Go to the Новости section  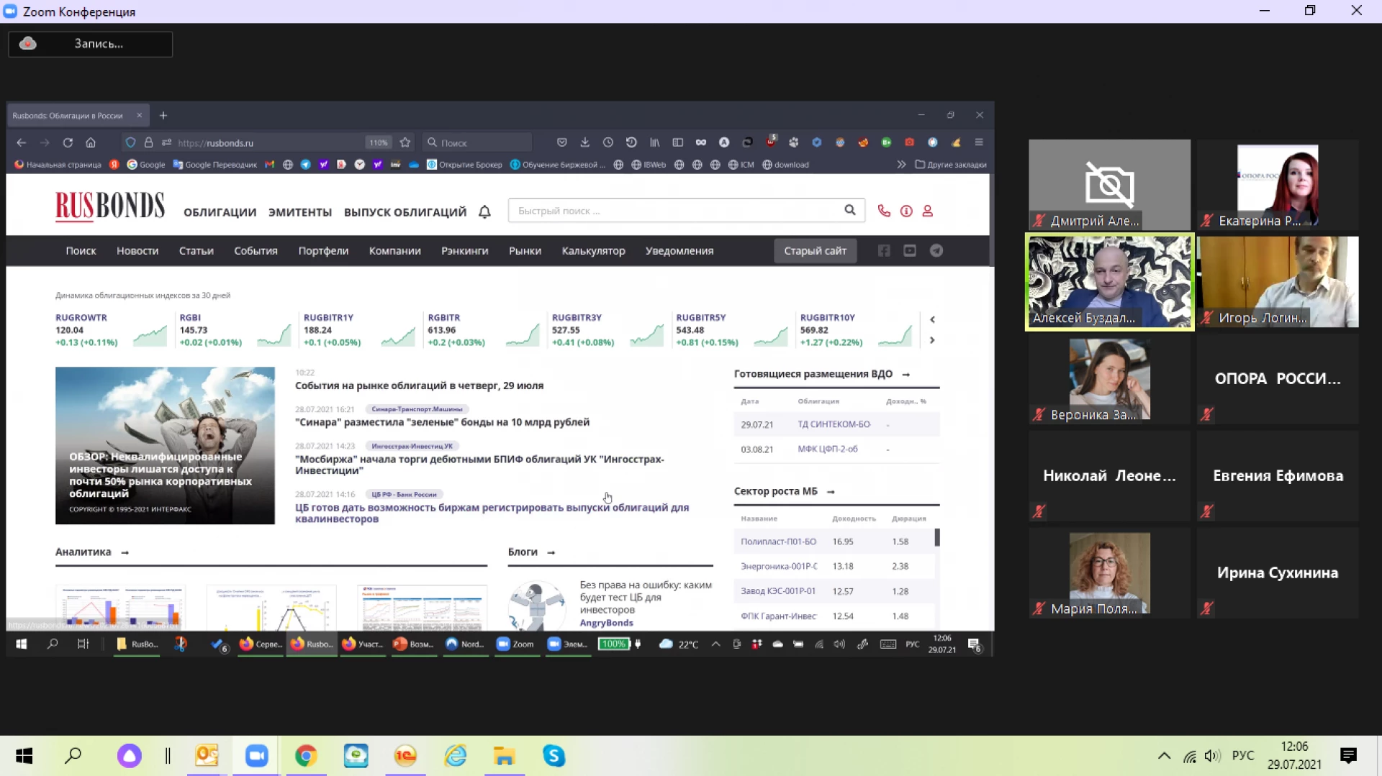point(137,251)
